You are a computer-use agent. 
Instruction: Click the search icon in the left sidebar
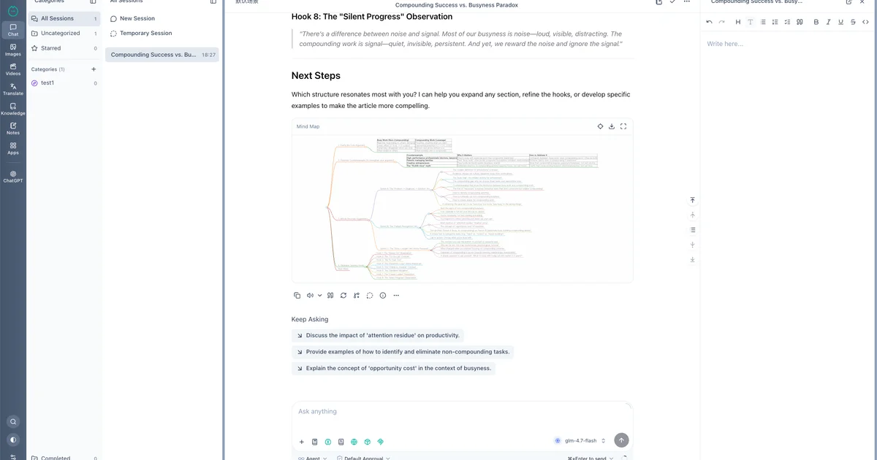tap(13, 421)
